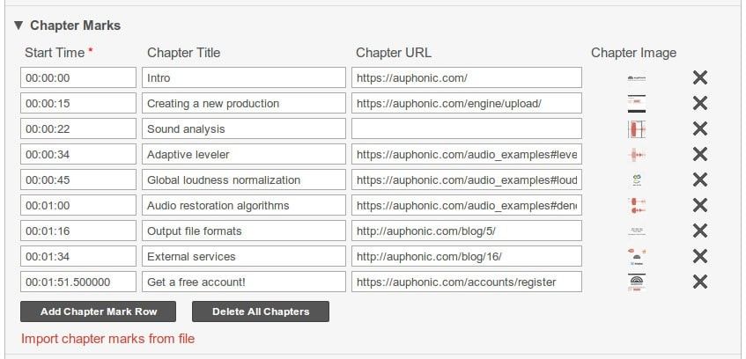Viewport: 746px width, 359px height.
Task: Open Import chapter marks from file link
Action: [107, 339]
